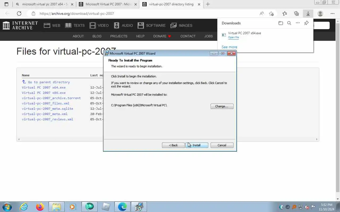Open the tab actions menu icon
Screen dimensions: 340x212
(6, 4)
